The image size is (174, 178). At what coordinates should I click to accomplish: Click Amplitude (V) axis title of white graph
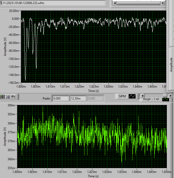click(x=5, y=47)
